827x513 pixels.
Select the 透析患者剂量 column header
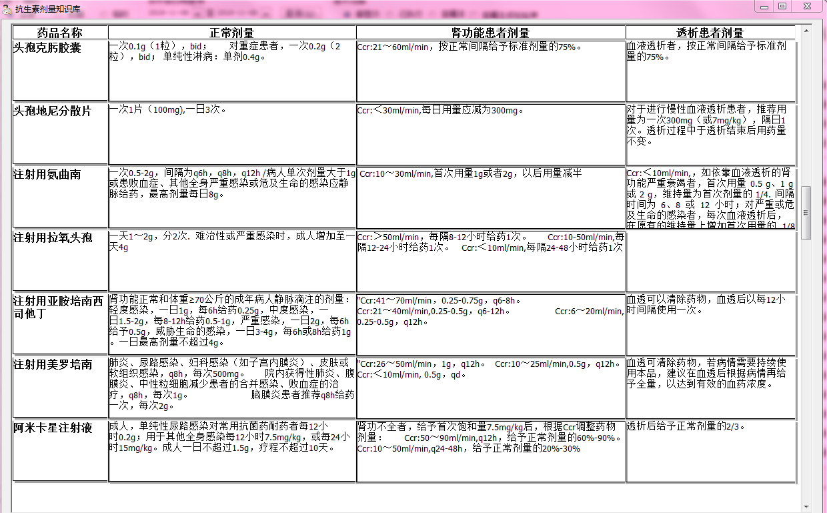click(x=710, y=33)
